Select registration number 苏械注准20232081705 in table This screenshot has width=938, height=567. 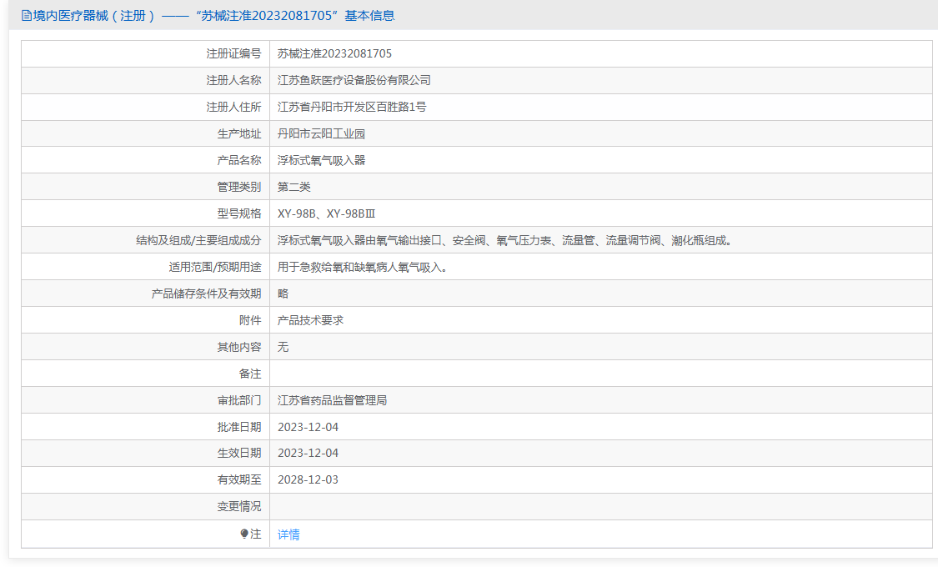(x=334, y=54)
